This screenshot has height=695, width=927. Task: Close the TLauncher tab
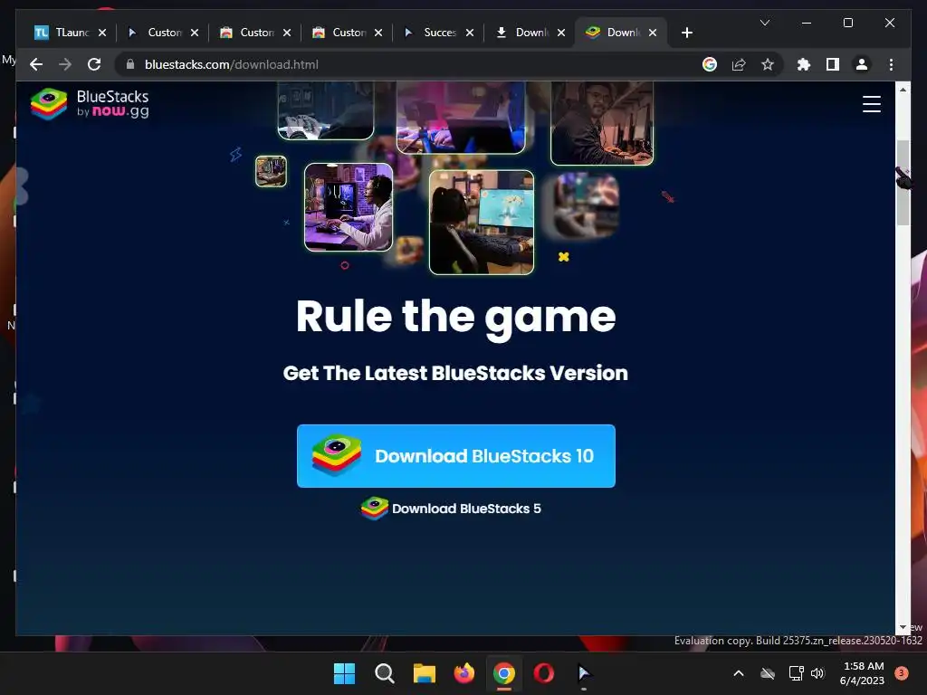click(x=102, y=33)
